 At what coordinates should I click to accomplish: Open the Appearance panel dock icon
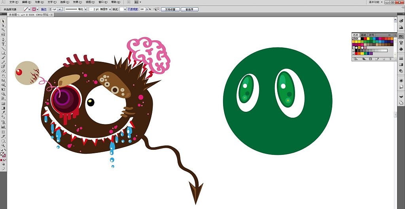coord(401,80)
